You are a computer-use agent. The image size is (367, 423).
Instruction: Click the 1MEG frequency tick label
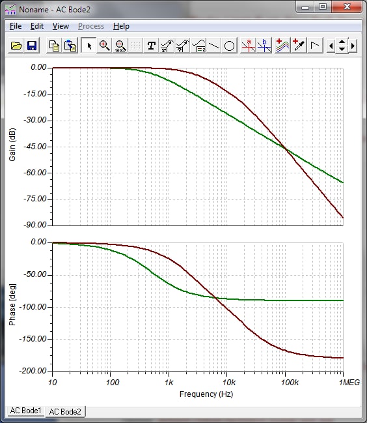coord(349,383)
